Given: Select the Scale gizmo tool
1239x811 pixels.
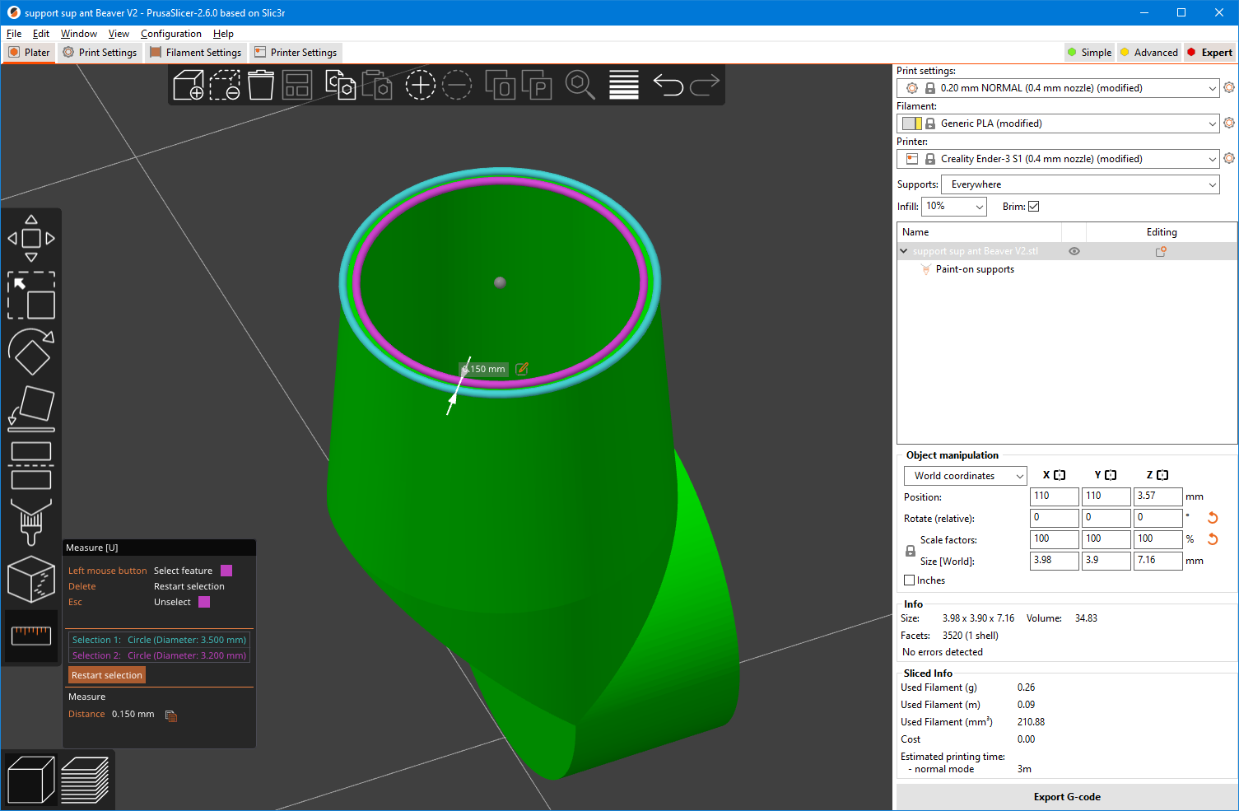Looking at the screenshot, I should (31, 295).
